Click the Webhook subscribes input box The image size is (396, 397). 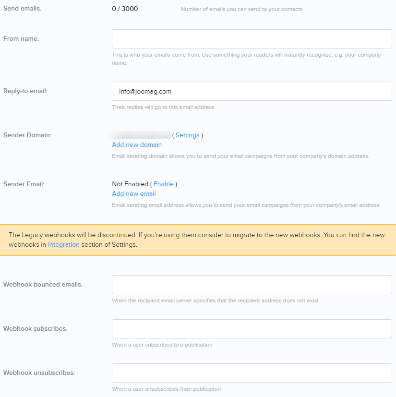(x=252, y=329)
